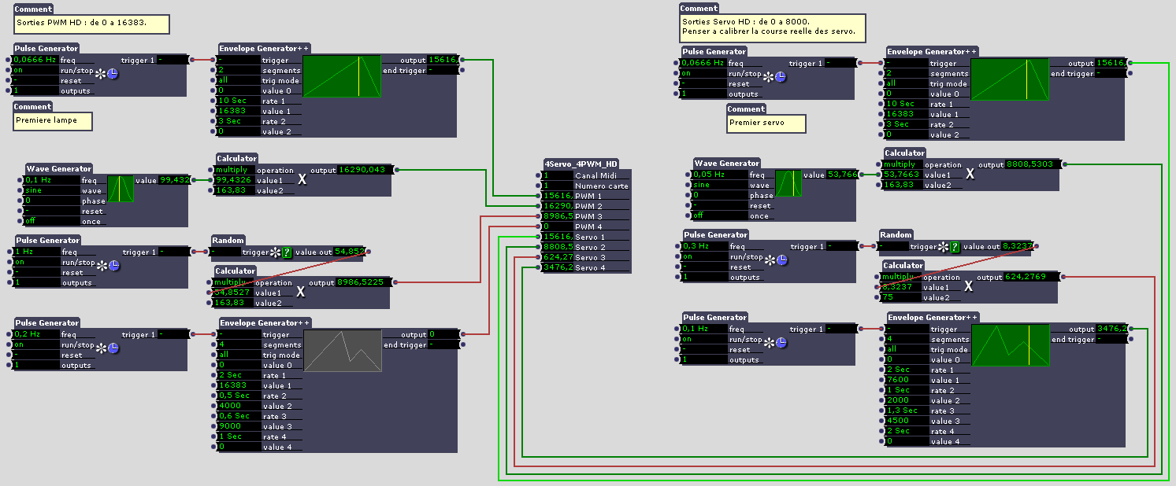1176x486 pixels.
Task: Click the 'Premiere lampe' comment box
Action: point(52,121)
